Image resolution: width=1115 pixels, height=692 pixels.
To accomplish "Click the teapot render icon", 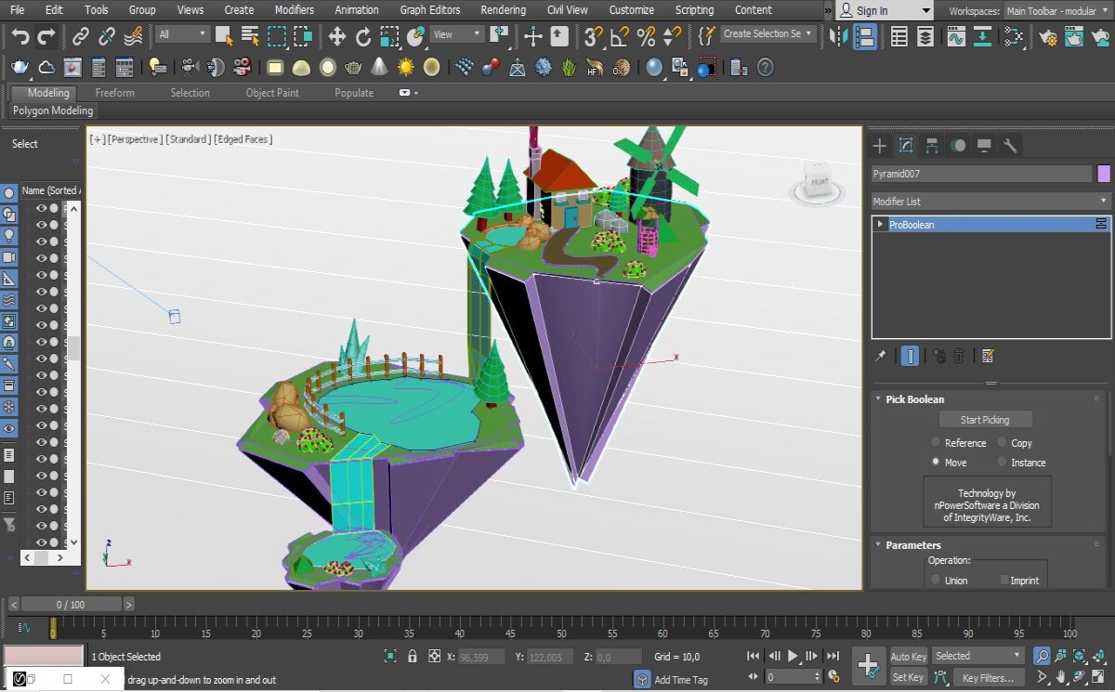I will pos(20,68).
